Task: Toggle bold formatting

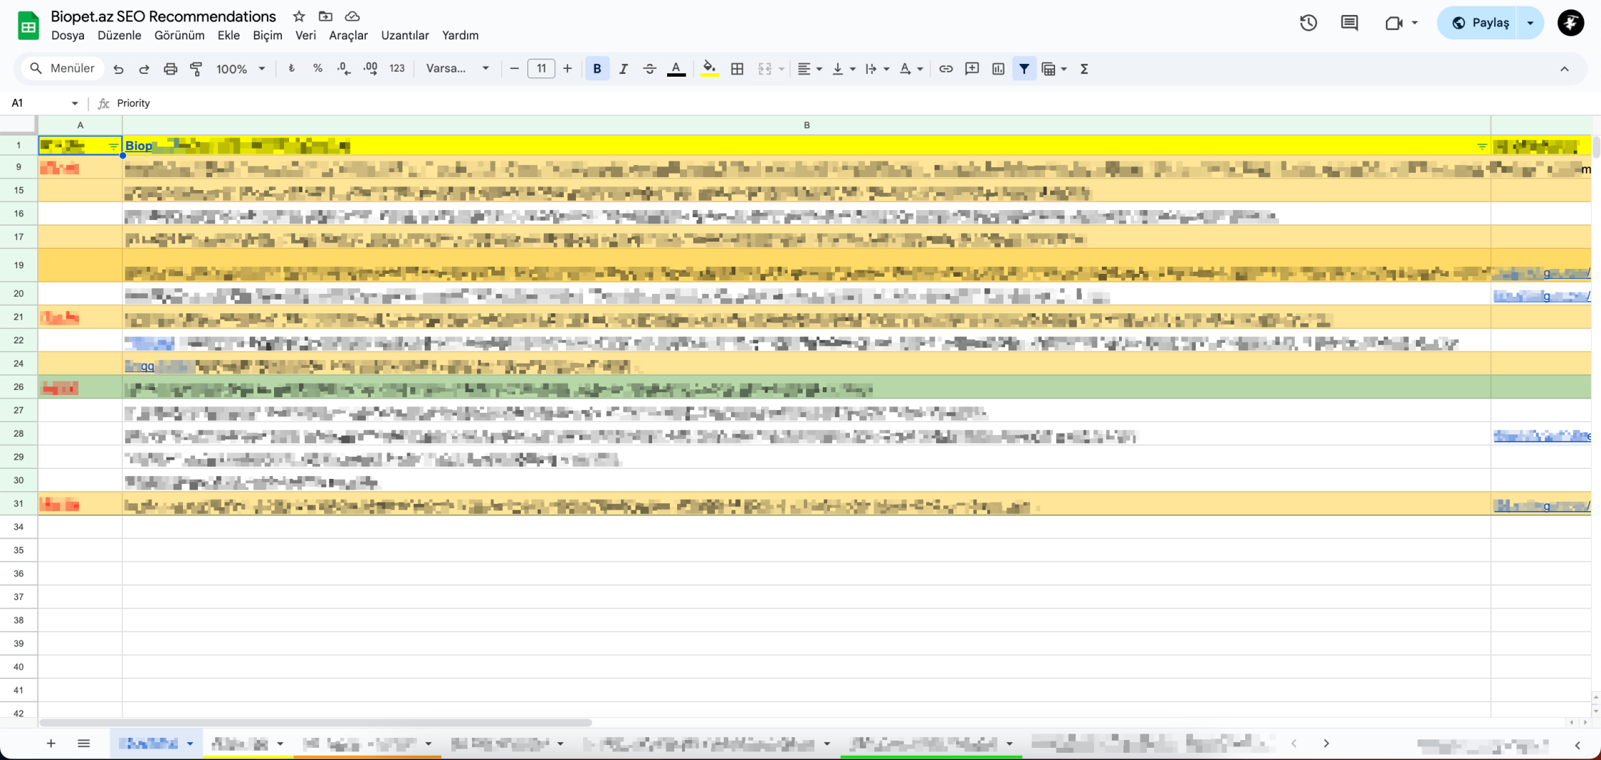Action: (x=597, y=69)
